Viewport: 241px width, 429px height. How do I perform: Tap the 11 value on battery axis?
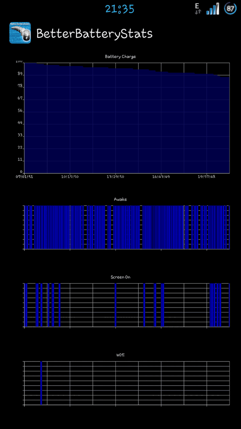(x=20, y=160)
